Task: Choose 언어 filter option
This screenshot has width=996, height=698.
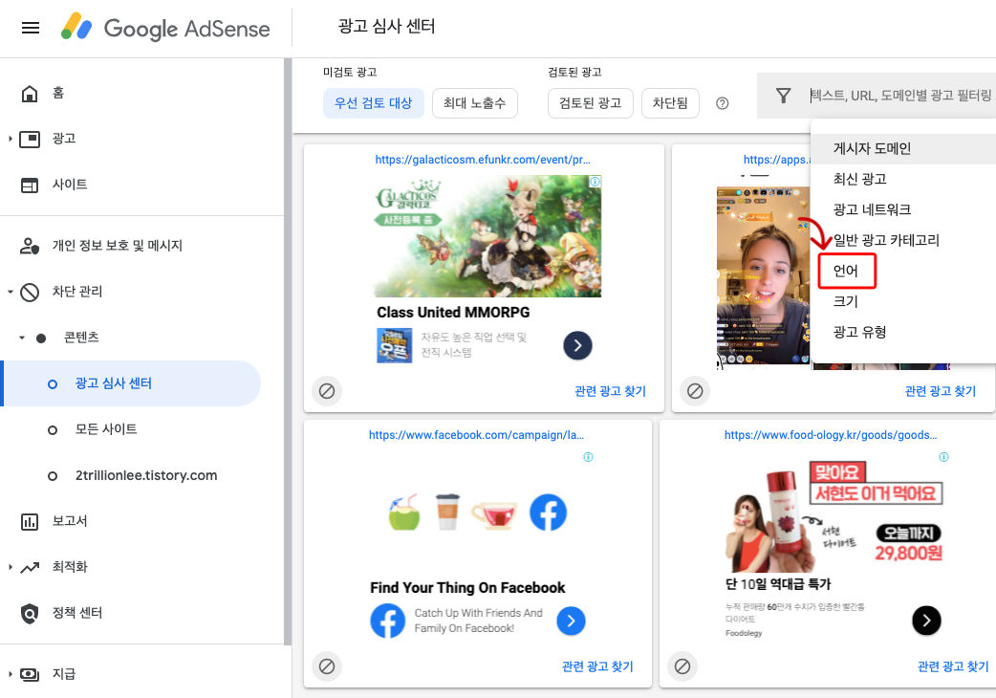Action: tap(903, 271)
